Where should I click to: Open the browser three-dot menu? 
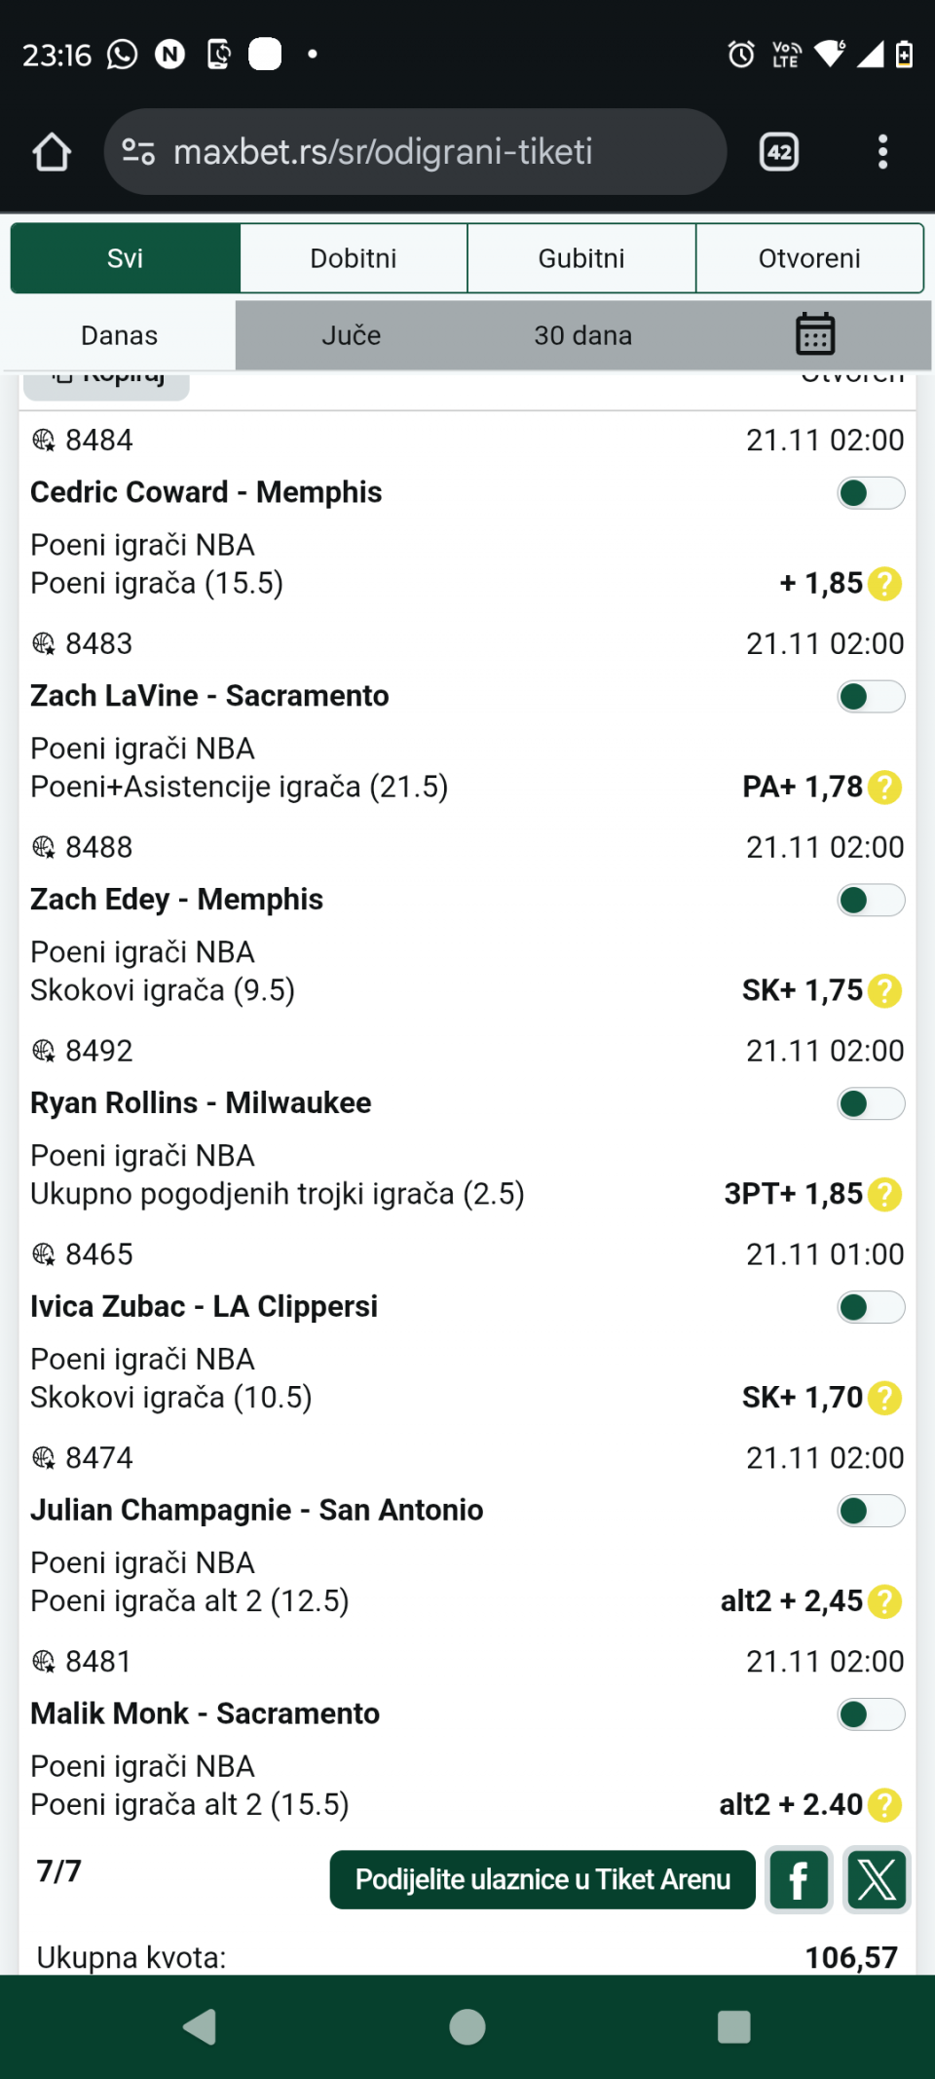pos(882,152)
